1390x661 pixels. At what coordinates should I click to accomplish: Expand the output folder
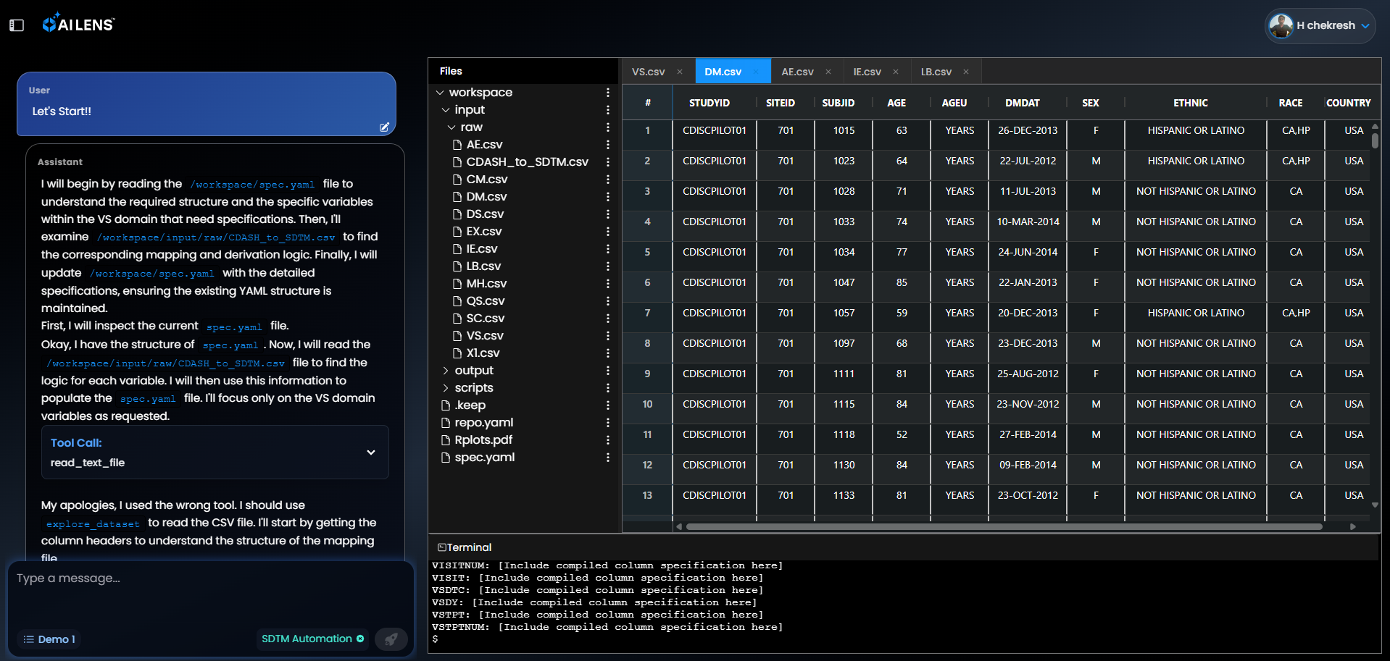(x=446, y=371)
